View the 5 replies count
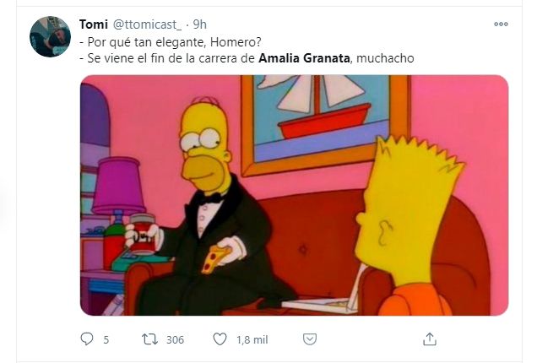537x363 pixels. 106,339
